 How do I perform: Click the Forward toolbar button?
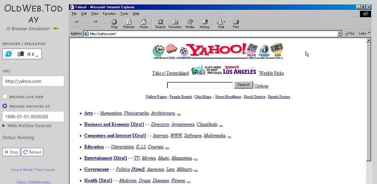(95, 24)
